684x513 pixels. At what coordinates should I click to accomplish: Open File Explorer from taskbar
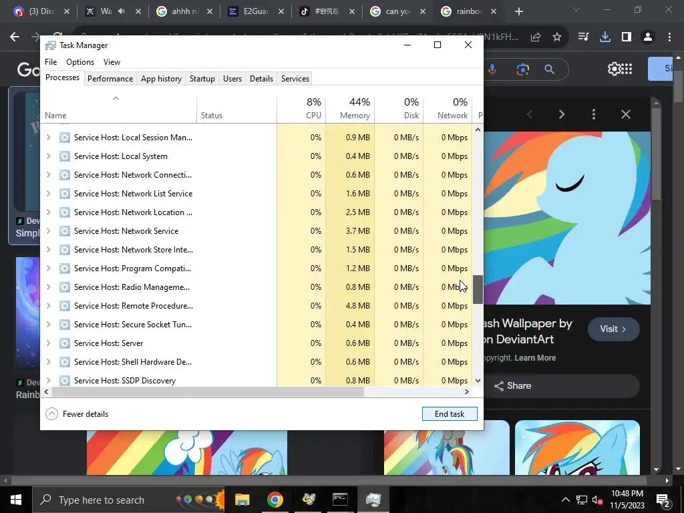[242, 500]
